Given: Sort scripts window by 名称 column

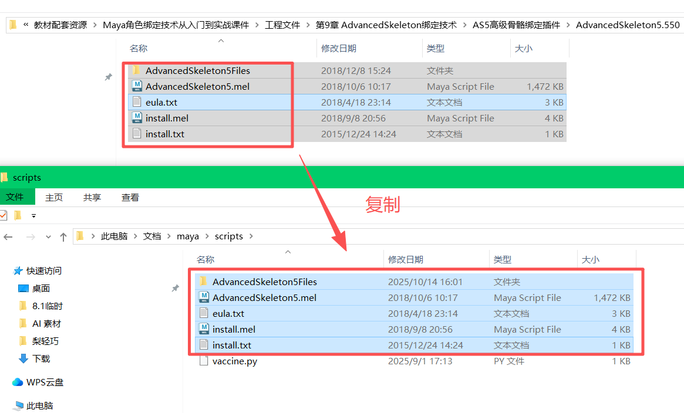Looking at the screenshot, I should point(205,260).
